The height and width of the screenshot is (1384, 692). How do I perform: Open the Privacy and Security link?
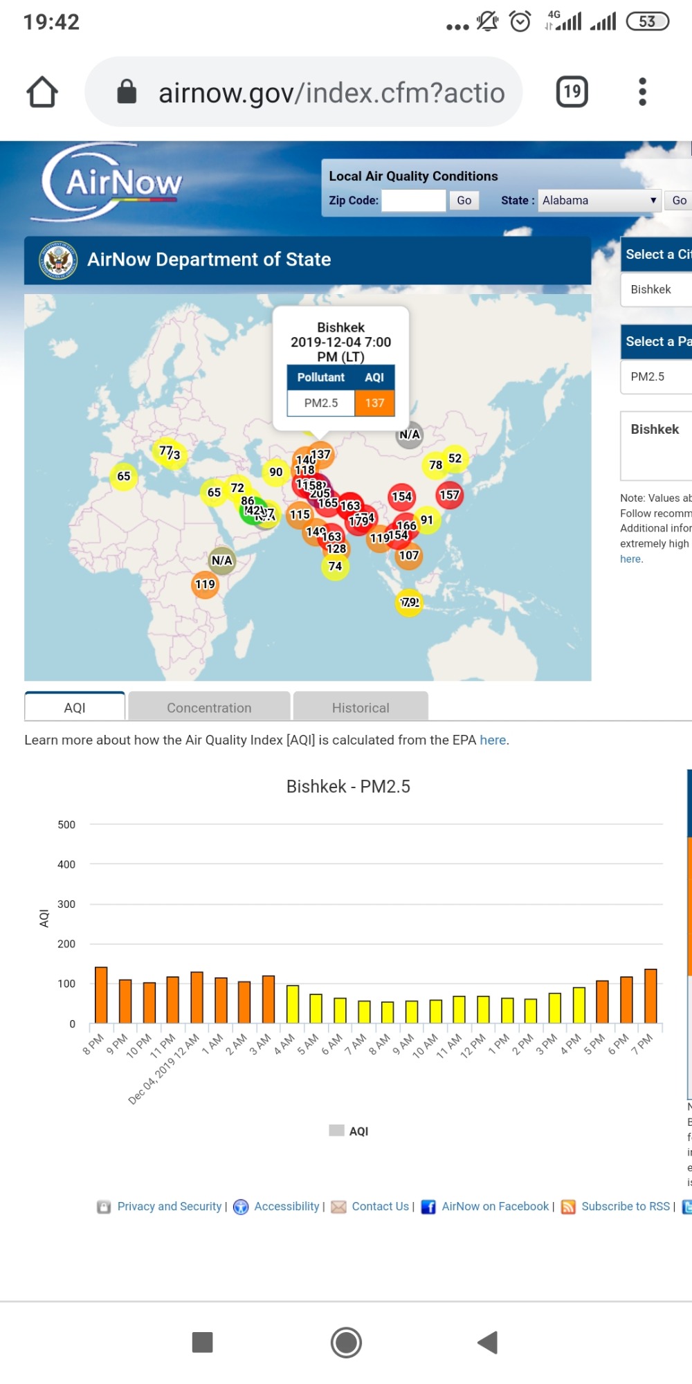point(169,1206)
